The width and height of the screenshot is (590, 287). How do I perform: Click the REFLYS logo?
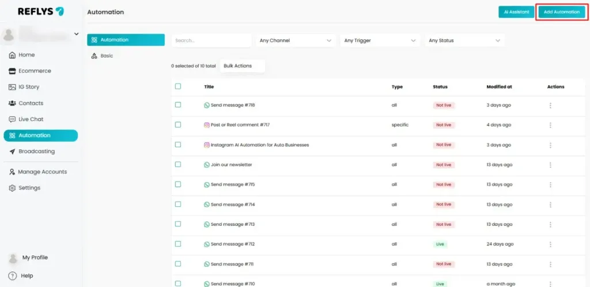pyautogui.click(x=41, y=12)
